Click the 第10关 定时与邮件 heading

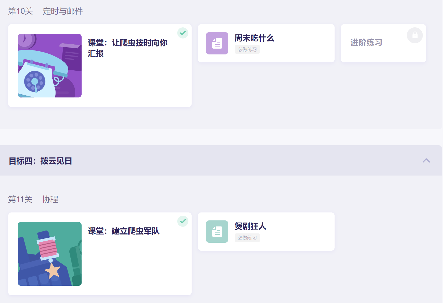coord(45,11)
